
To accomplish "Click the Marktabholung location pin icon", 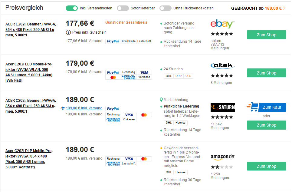I will 161,100.
